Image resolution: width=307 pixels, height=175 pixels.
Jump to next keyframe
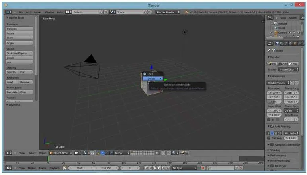[164, 168]
